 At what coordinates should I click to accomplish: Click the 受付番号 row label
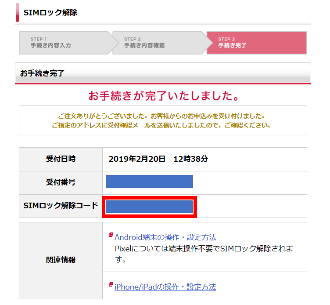tap(61, 182)
